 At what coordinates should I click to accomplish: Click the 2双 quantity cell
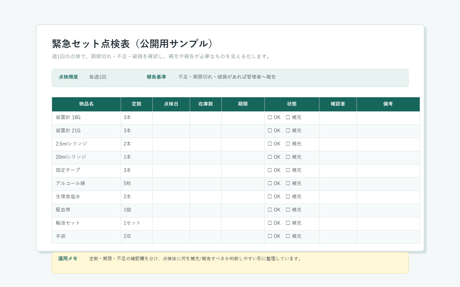click(137, 237)
